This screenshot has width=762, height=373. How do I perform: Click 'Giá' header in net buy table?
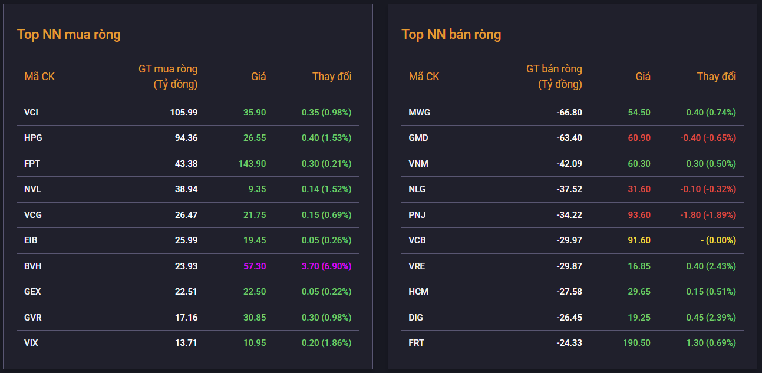click(x=259, y=77)
